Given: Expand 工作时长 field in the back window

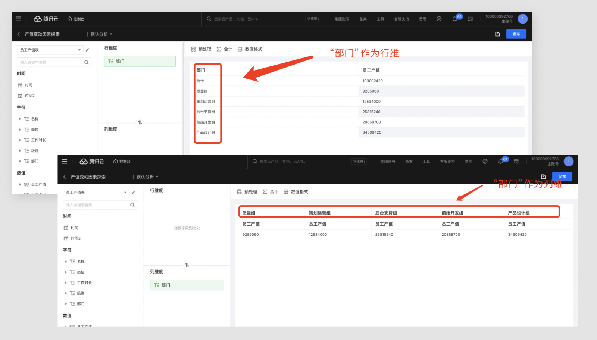Looking at the screenshot, I should click(20, 140).
